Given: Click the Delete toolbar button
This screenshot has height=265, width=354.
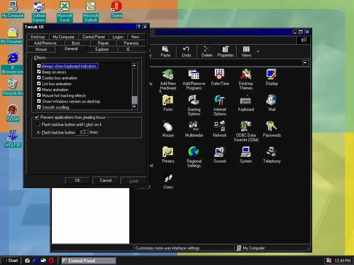Looking at the screenshot, I should coord(207,52).
